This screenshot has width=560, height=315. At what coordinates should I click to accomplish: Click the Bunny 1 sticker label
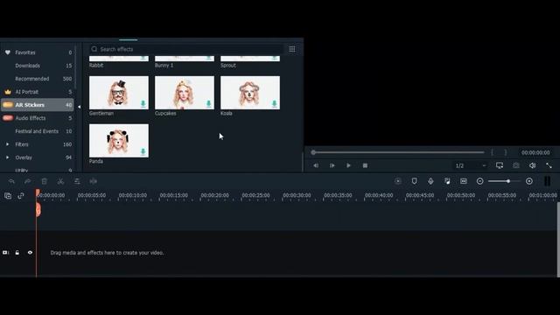tap(164, 66)
